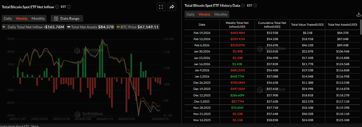
Task: Switch history table to Daily view
Action: (x=190, y=14)
